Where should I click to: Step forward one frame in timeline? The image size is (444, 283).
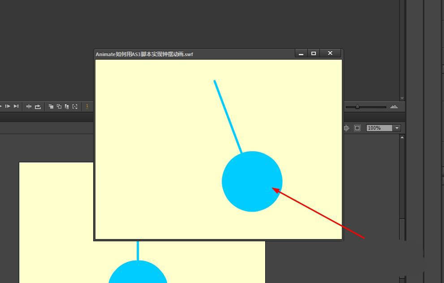click(x=8, y=106)
